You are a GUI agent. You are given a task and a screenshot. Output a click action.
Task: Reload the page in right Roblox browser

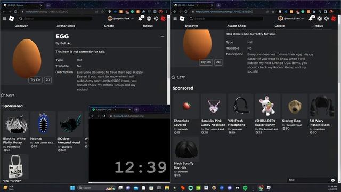point(186,12)
